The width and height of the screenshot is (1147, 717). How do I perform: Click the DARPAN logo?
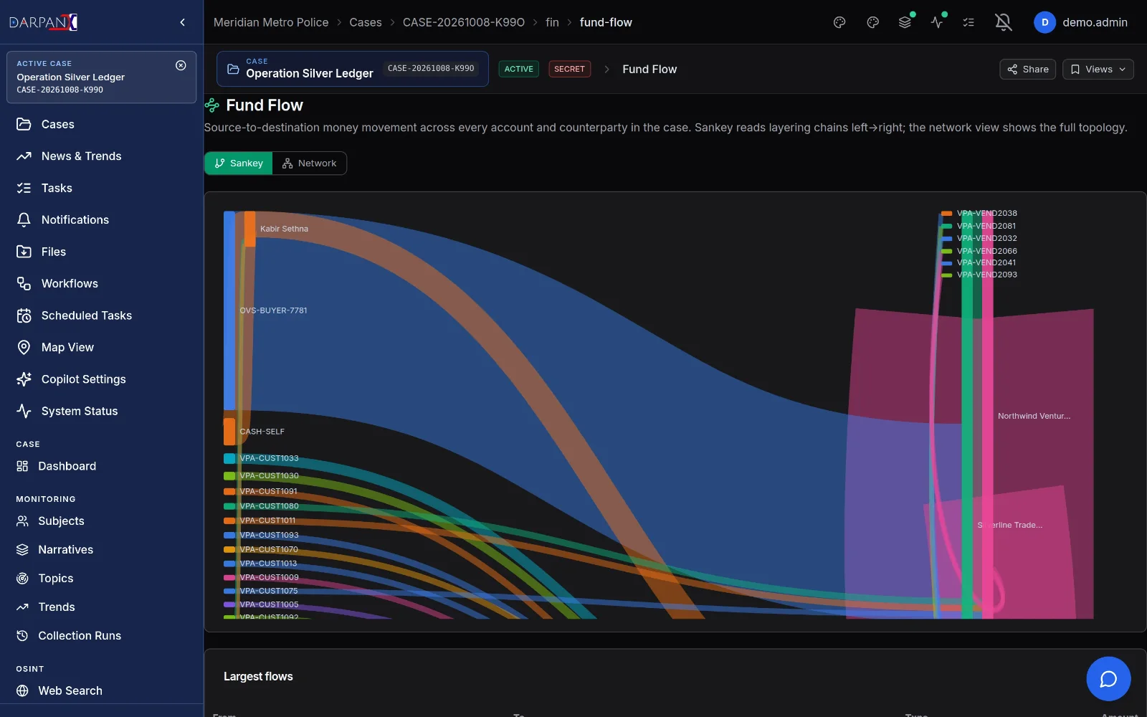tap(44, 22)
